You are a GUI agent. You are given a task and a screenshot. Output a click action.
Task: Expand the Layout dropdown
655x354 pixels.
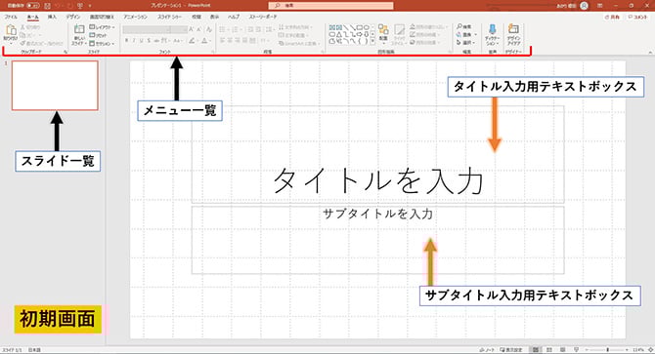click(x=103, y=27)
